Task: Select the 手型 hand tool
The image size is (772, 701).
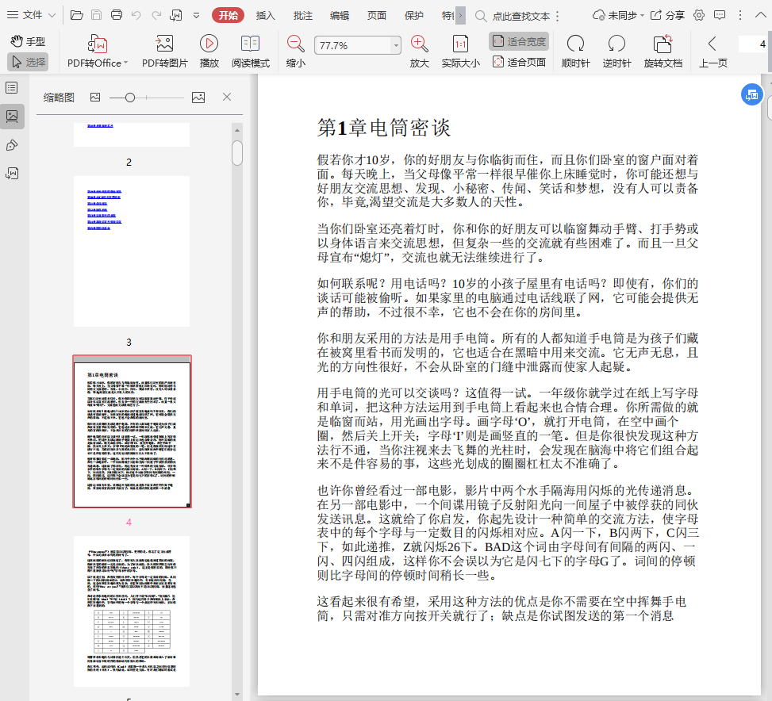Action: 28,41
